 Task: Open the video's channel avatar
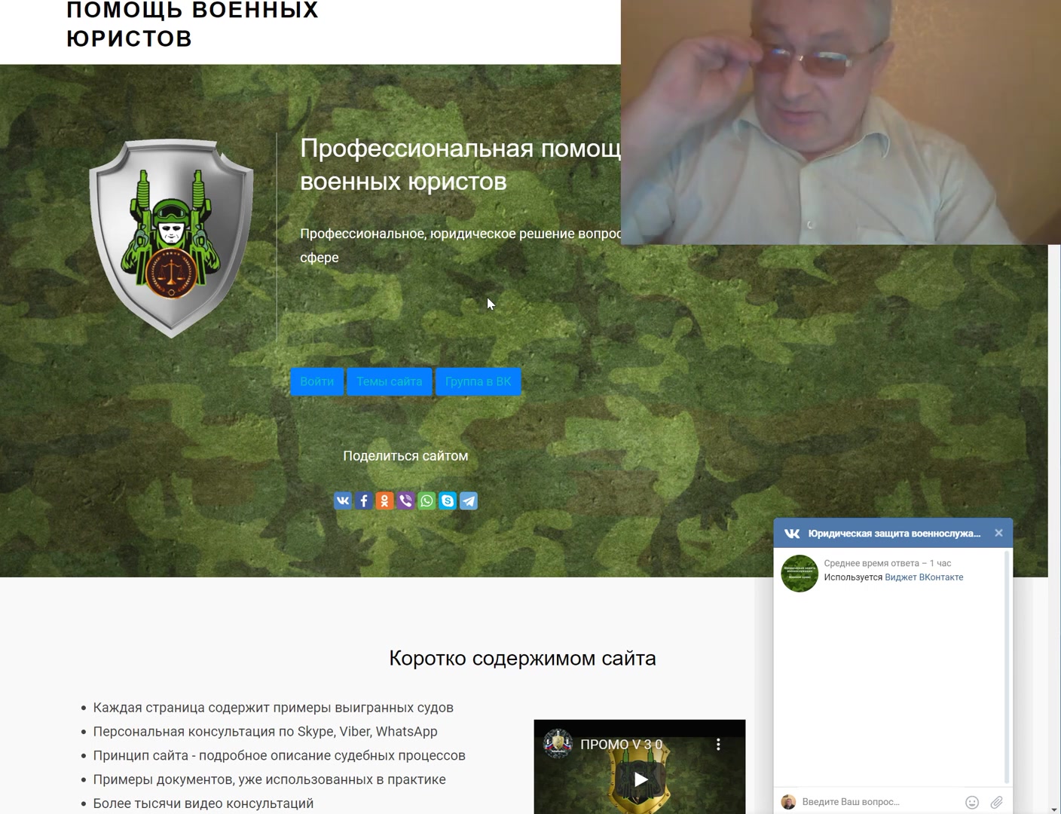tap(558, 744)
